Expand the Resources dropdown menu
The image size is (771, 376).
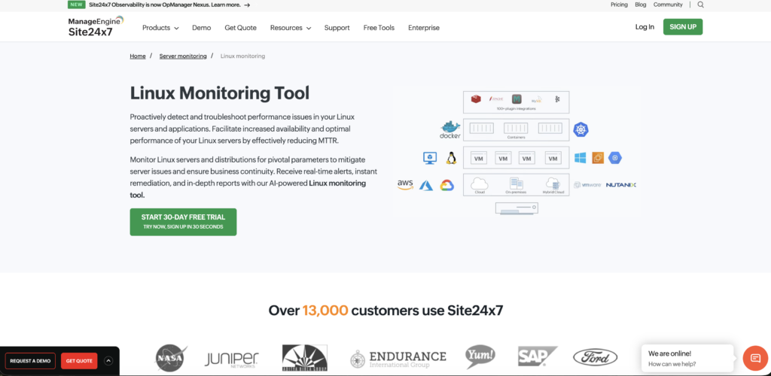(x=290, y=28)
